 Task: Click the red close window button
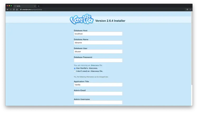click(x=7, y=6)
